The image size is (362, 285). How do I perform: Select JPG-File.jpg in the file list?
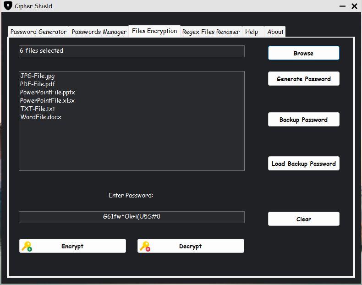coord(38,76)
